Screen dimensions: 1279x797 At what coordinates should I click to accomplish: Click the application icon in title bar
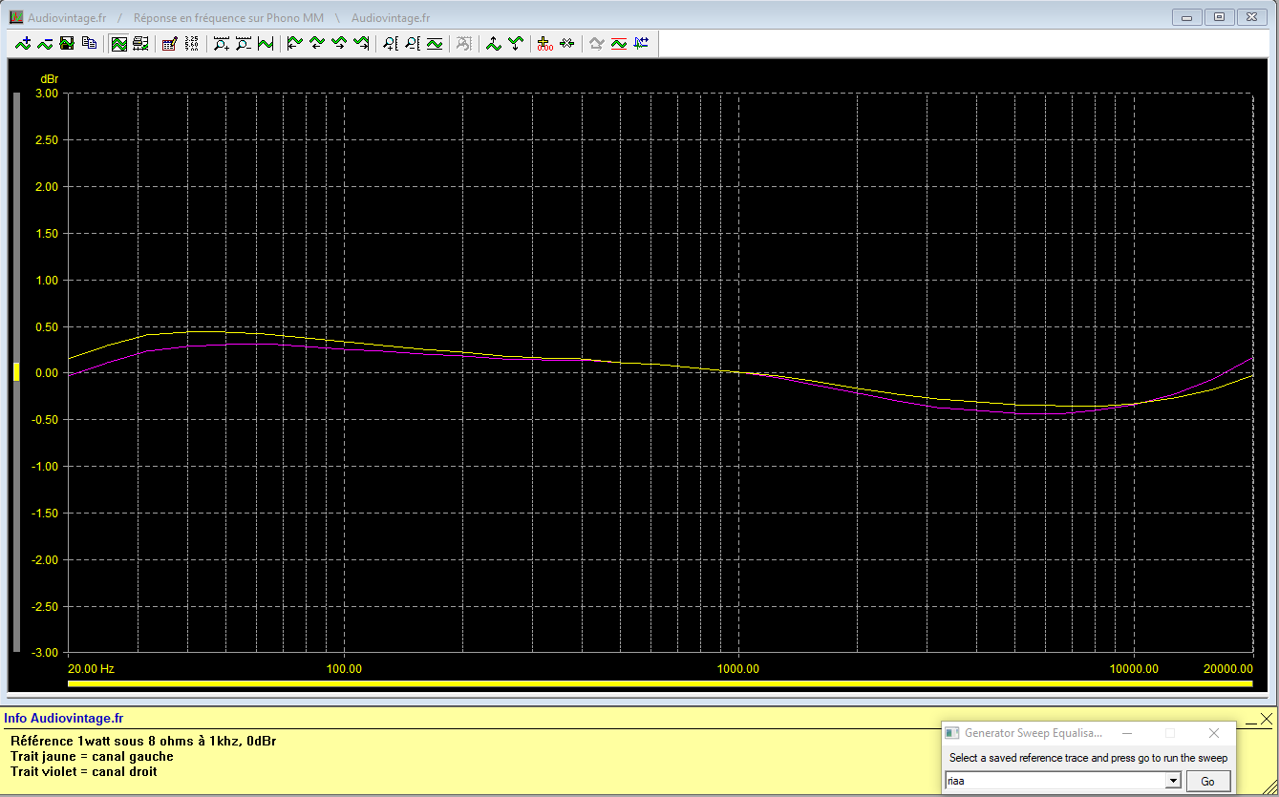coord(16,17)
